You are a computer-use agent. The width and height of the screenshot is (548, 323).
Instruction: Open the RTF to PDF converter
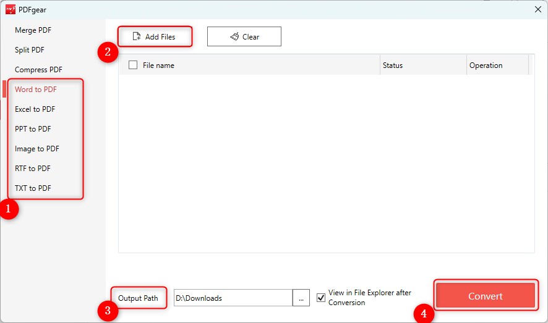pyautogui.click(x=33, y=169)
